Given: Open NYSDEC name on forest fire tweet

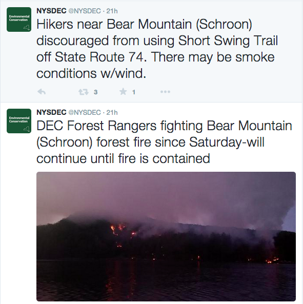Looking at the screenshot, I should click(x=51, y=112).
